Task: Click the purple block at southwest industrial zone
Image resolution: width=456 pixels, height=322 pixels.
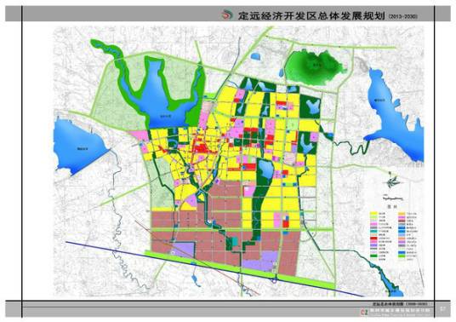Action: pyautogui.click(x=183, y=250)
